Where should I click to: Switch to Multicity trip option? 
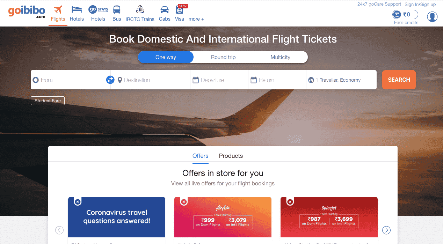click(x=280, y=57)
